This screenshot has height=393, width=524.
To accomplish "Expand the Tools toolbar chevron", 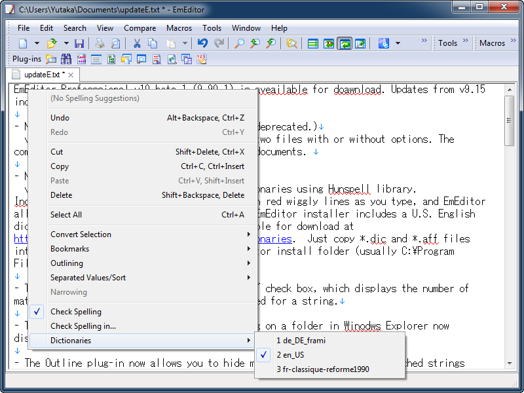I will pos(465,41).
